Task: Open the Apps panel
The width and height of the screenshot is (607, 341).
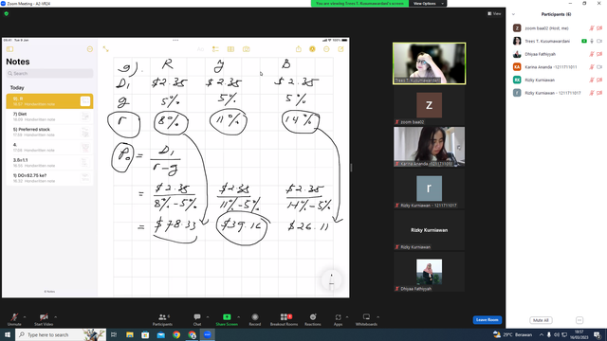Action: pos(338,319)
